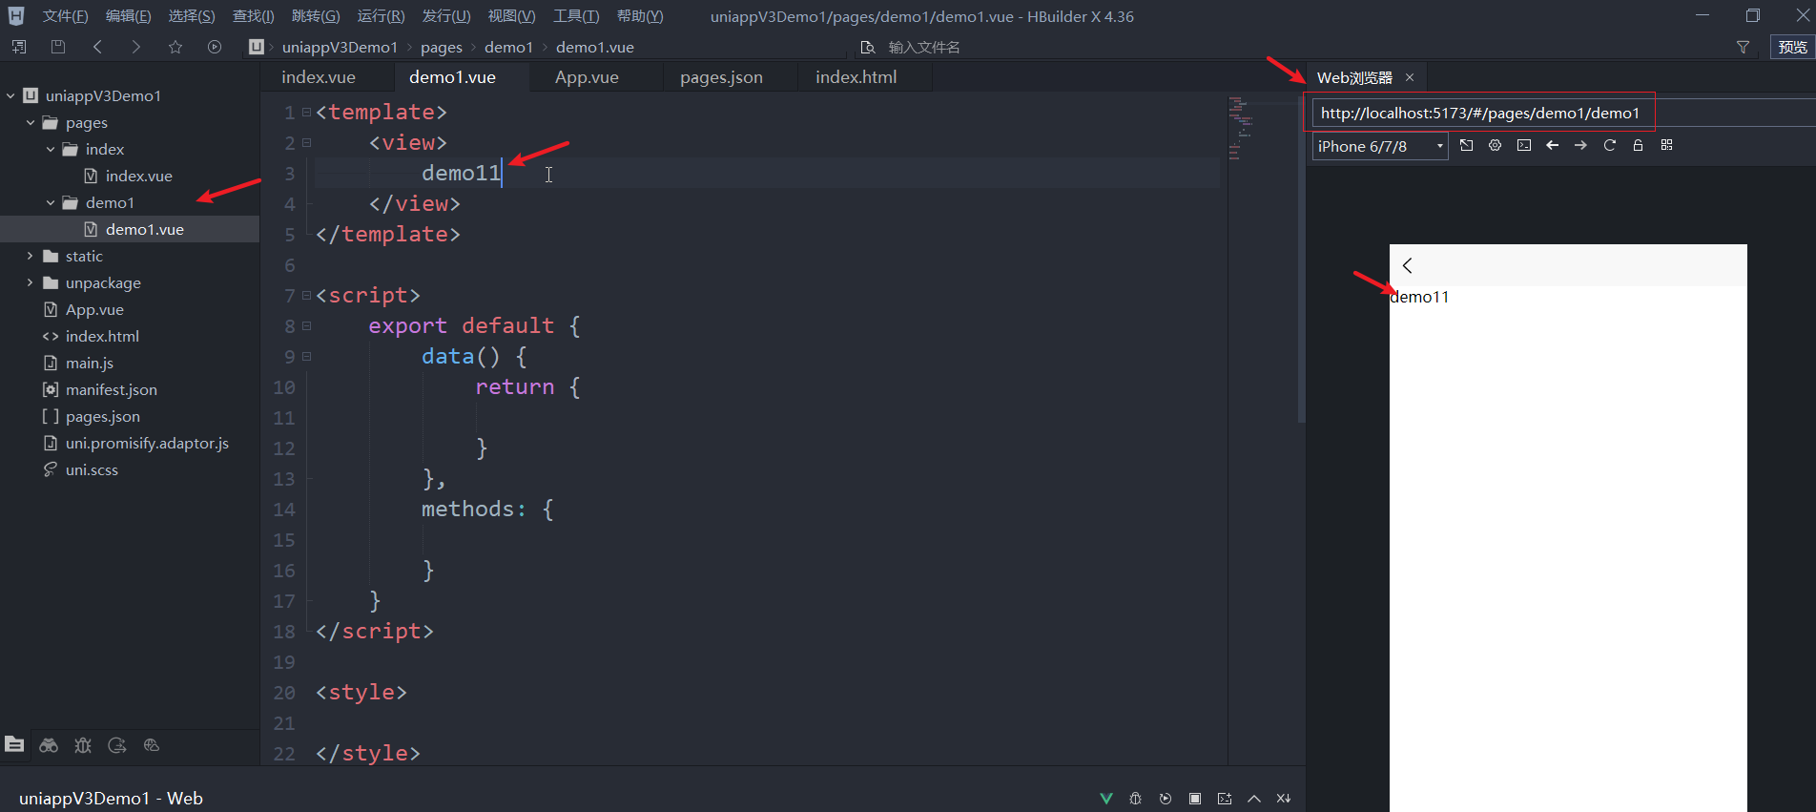1816x812 pixels.
Task: Click the back chevron in phone preview
Action: click(x=1407, y=265)
